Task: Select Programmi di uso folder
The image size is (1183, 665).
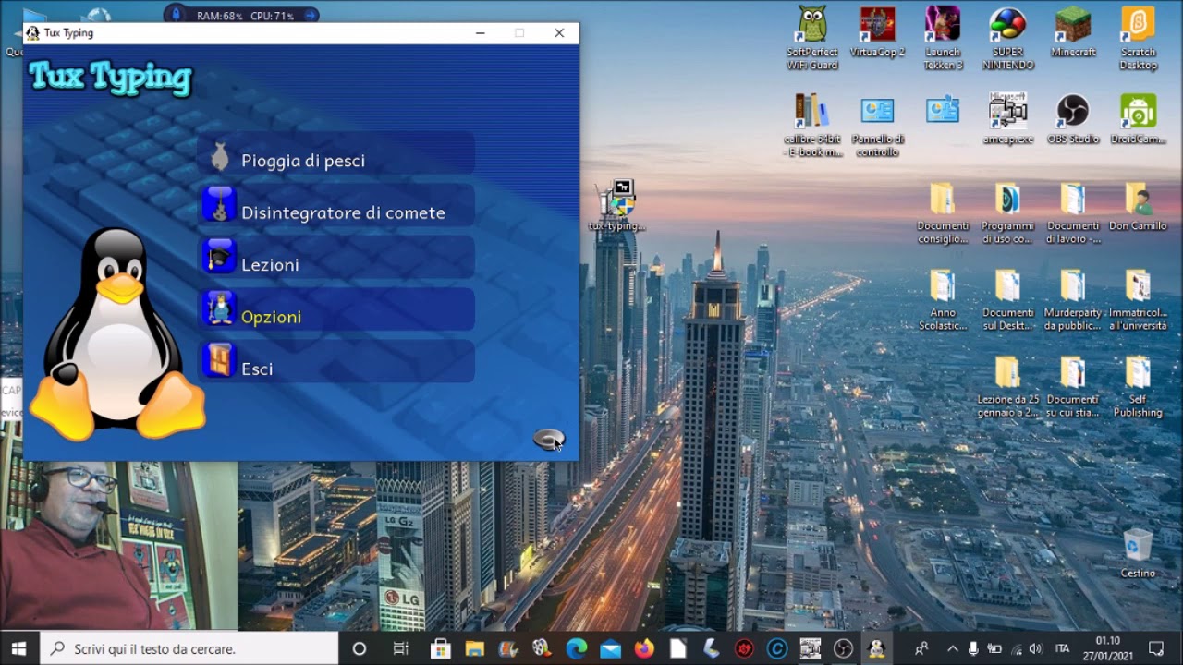Action: click(x=1007, y=212)
